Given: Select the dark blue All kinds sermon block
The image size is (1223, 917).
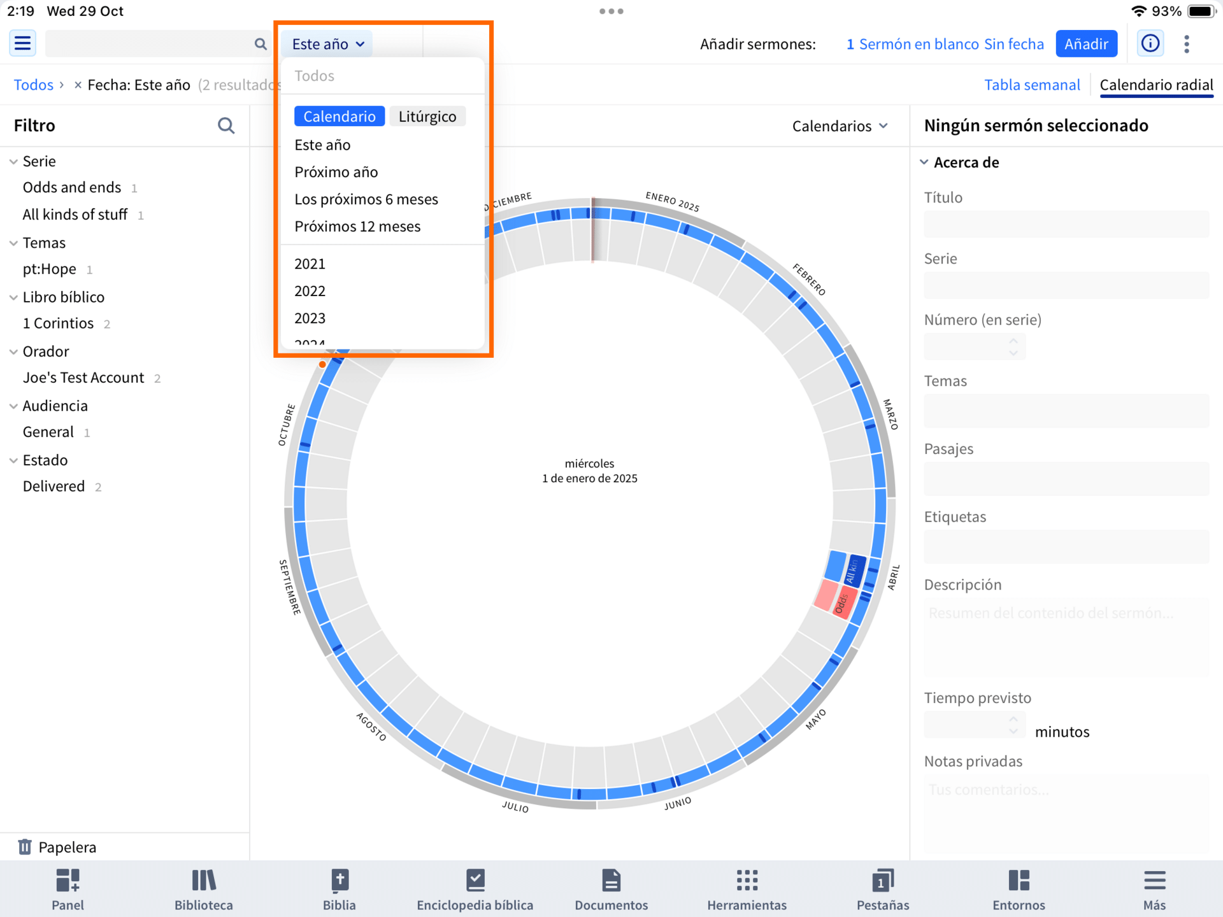Looking at the screenshot, I should (x=854, y=571).
